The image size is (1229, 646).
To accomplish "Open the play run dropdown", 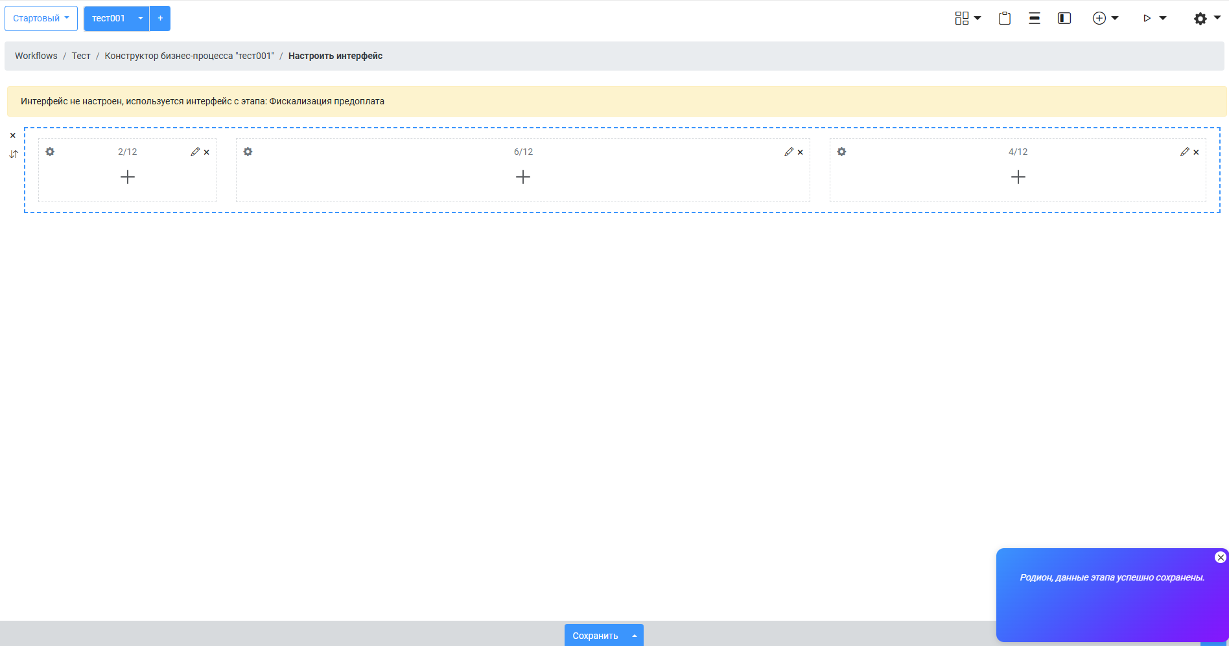I will click(x=1154, y=18).
